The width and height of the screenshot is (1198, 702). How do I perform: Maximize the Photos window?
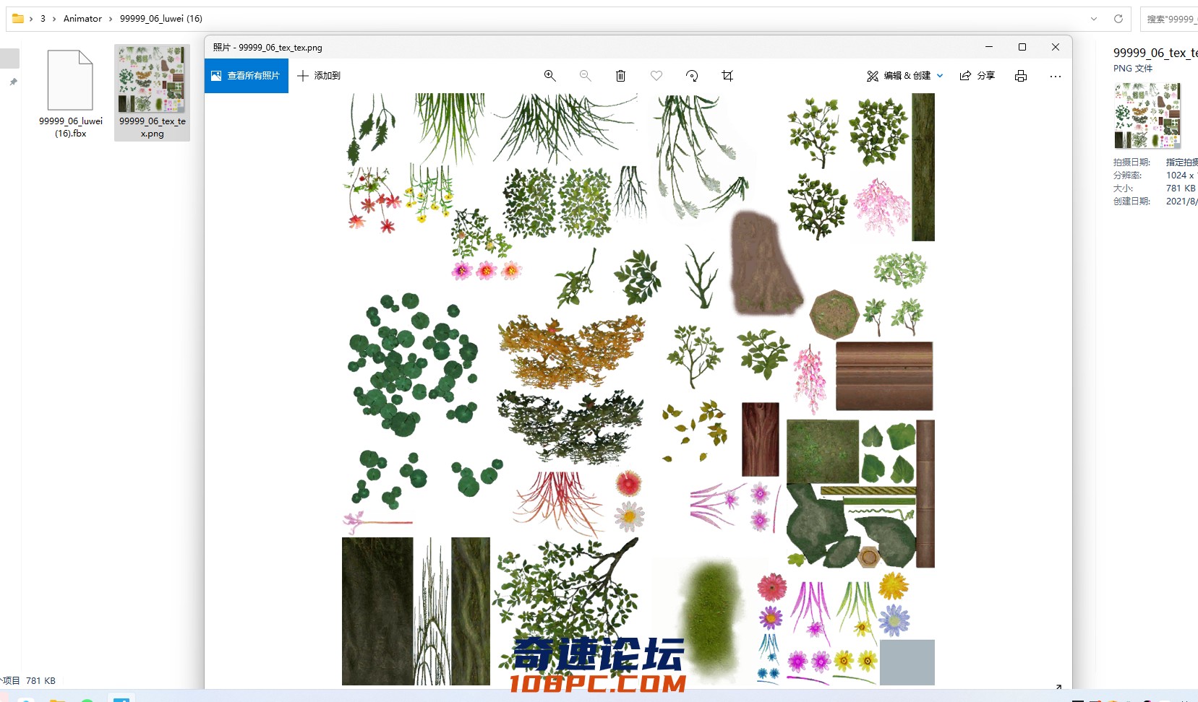pyautogui.click(x=1022, y=47)
